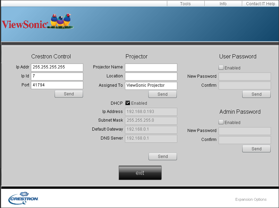279x208 pixels.
Task: Click the Admin Password Confirm field
Action: (245, 140)
